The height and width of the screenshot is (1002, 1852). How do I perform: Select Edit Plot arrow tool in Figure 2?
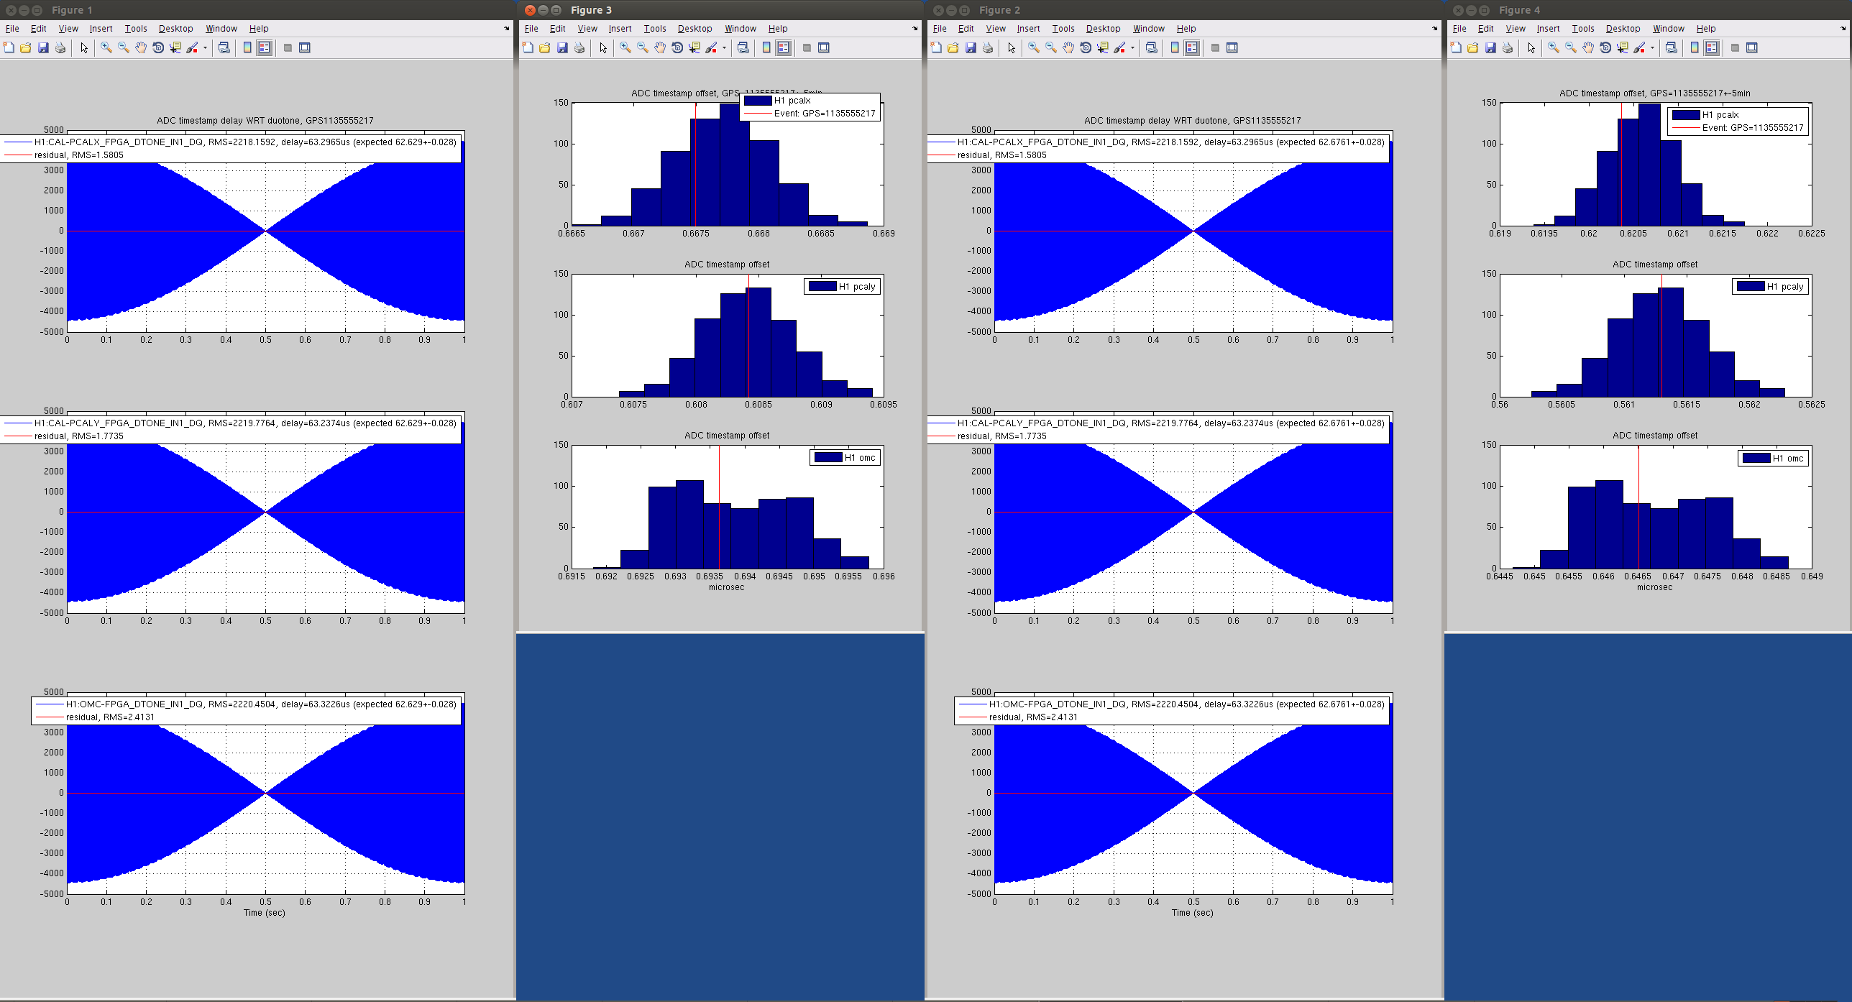click(x=1012, y=47)
